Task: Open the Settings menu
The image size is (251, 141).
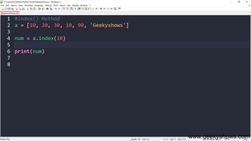Action: click(x=48, y=5)
